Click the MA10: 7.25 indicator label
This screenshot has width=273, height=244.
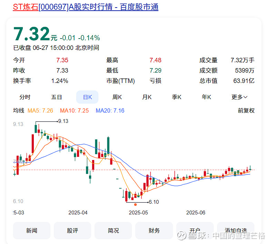(74, 110)
